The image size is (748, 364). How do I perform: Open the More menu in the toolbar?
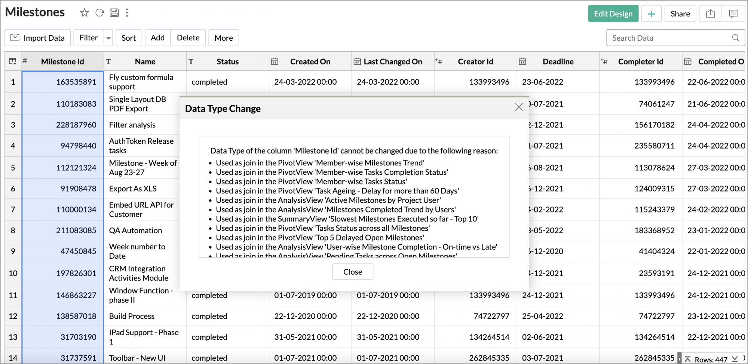224,38
